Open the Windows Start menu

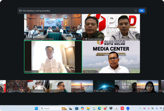click(x=36, y=108)
